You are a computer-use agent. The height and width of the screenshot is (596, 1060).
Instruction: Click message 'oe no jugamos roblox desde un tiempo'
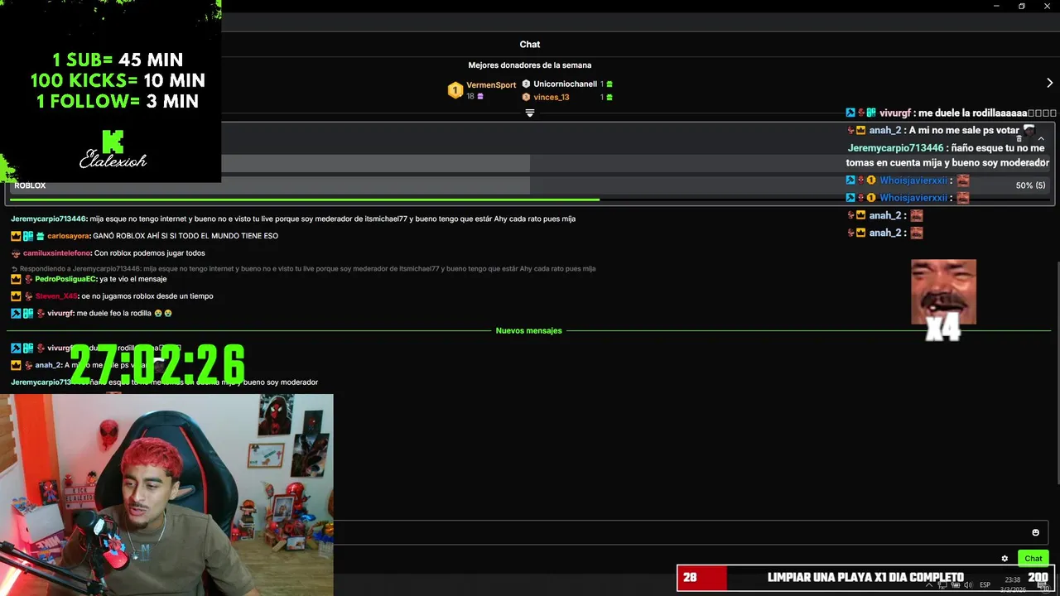[147, 296]
